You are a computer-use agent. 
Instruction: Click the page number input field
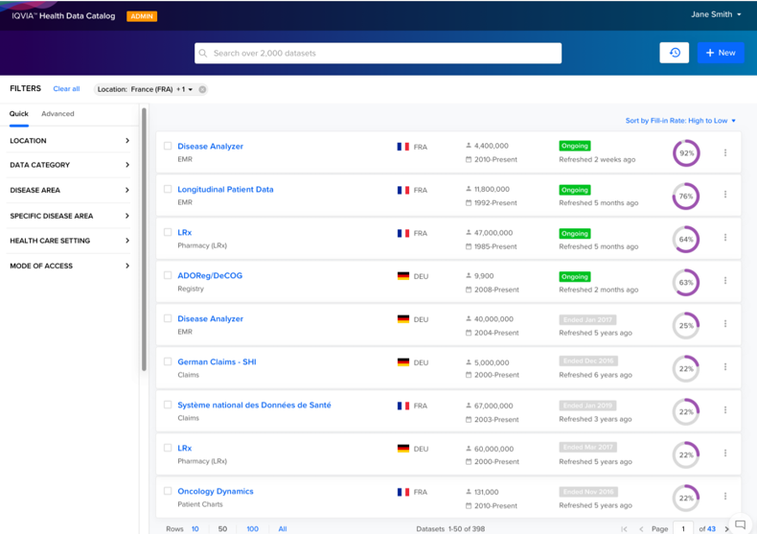(x=682, y=528)
